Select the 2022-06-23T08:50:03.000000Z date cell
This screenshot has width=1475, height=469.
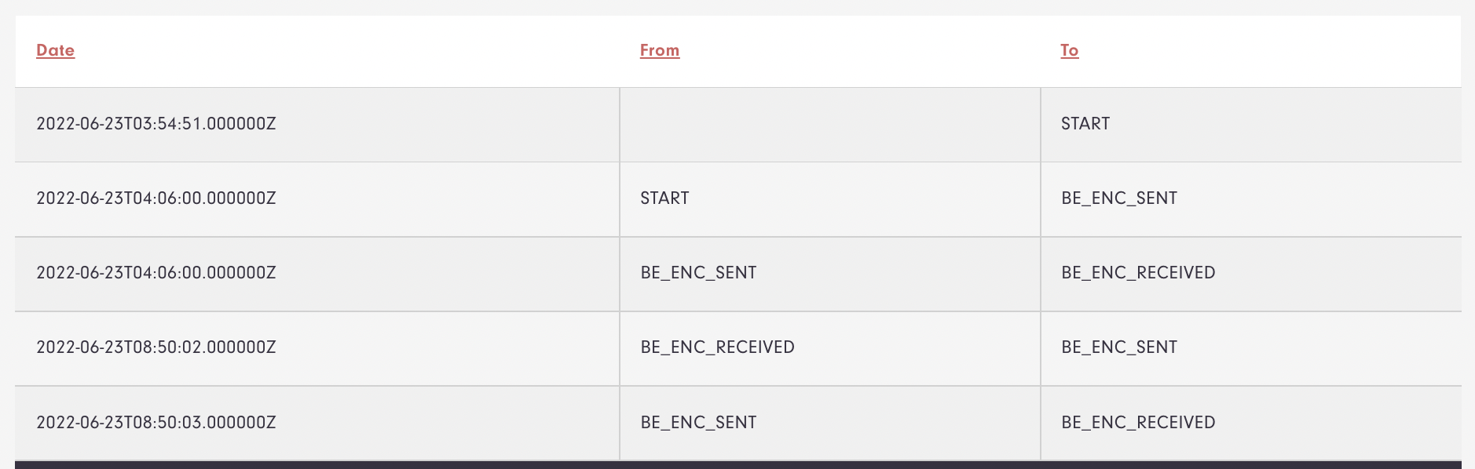(156, 423)
